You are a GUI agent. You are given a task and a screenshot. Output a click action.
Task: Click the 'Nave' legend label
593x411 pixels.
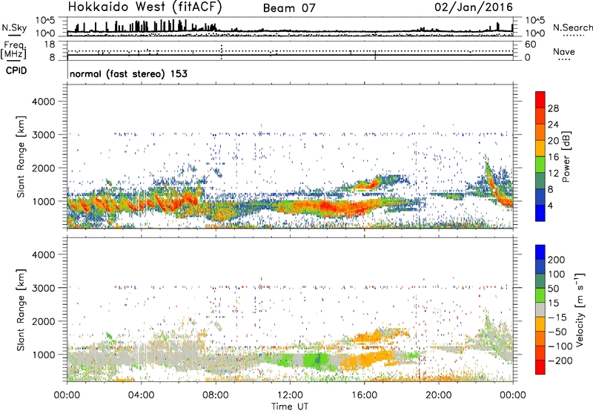564,52
